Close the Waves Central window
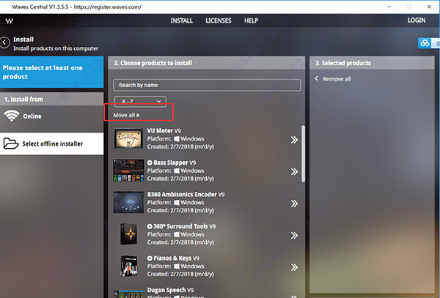The image size is (440, 298). [429, 7]
